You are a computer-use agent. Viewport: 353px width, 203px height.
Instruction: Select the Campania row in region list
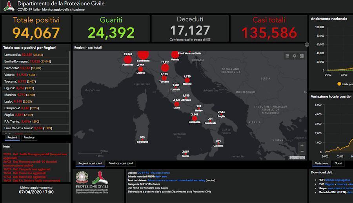tap(36, 108)
